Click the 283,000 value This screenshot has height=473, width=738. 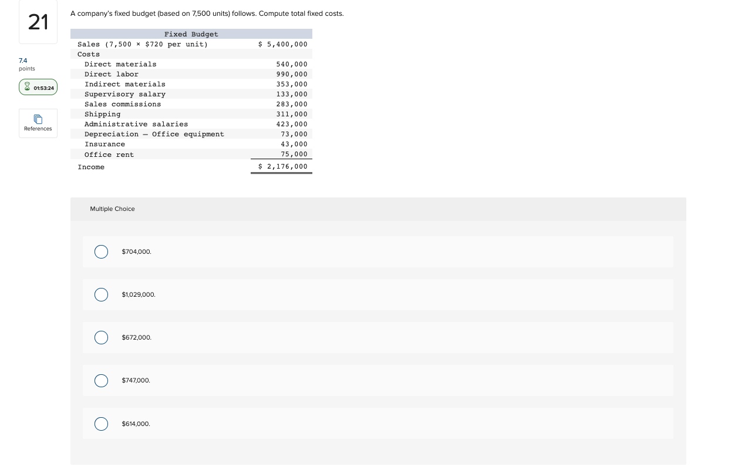click(292, 104)
